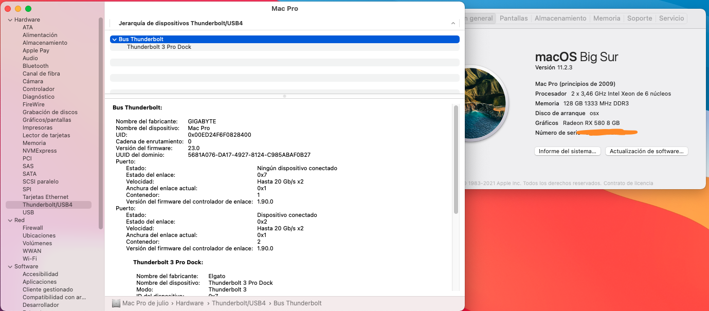
Task: Select the highlighted Thunderbolt/USB4 sidebar item
Action: (x=48, y=205)
